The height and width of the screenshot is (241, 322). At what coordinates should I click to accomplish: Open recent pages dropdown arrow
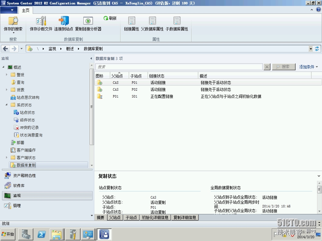(22, 49)
